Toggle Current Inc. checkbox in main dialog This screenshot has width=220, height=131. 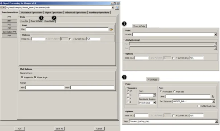[70, 39]
